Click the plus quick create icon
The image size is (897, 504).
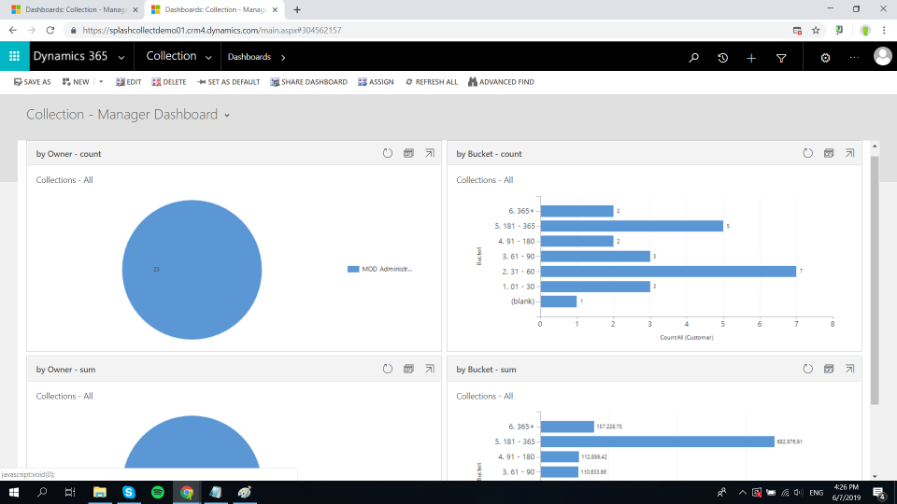coord(751,57)
